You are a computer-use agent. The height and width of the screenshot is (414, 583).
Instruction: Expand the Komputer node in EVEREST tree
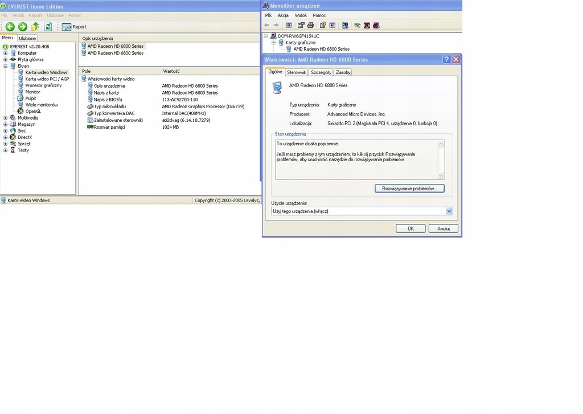click(5, 53)
